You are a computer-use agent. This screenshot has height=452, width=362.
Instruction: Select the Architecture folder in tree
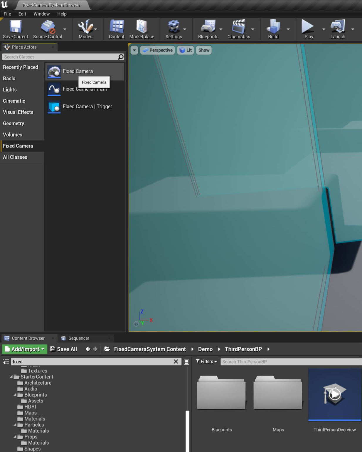[x=38, y=383]
